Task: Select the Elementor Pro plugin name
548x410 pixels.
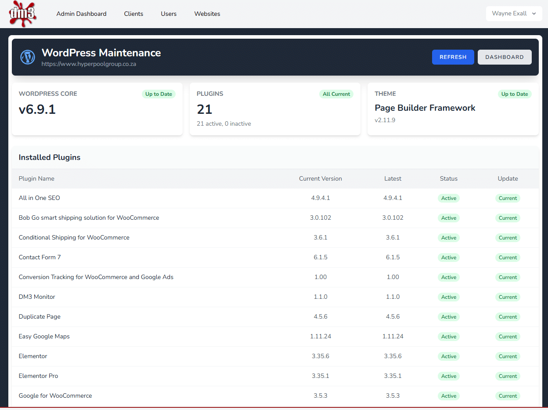Action: pos(38,376)
